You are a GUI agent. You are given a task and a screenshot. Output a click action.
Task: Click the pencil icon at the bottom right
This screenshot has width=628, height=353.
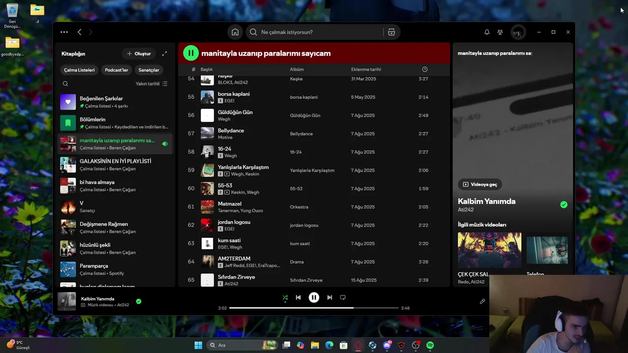coord(482,302)
